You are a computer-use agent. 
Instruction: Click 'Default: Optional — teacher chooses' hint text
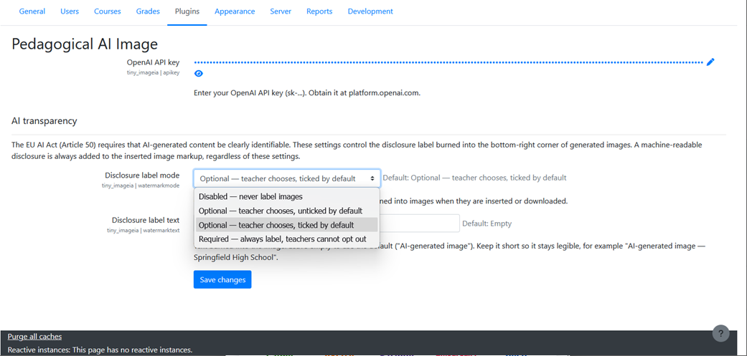(474, 178)
